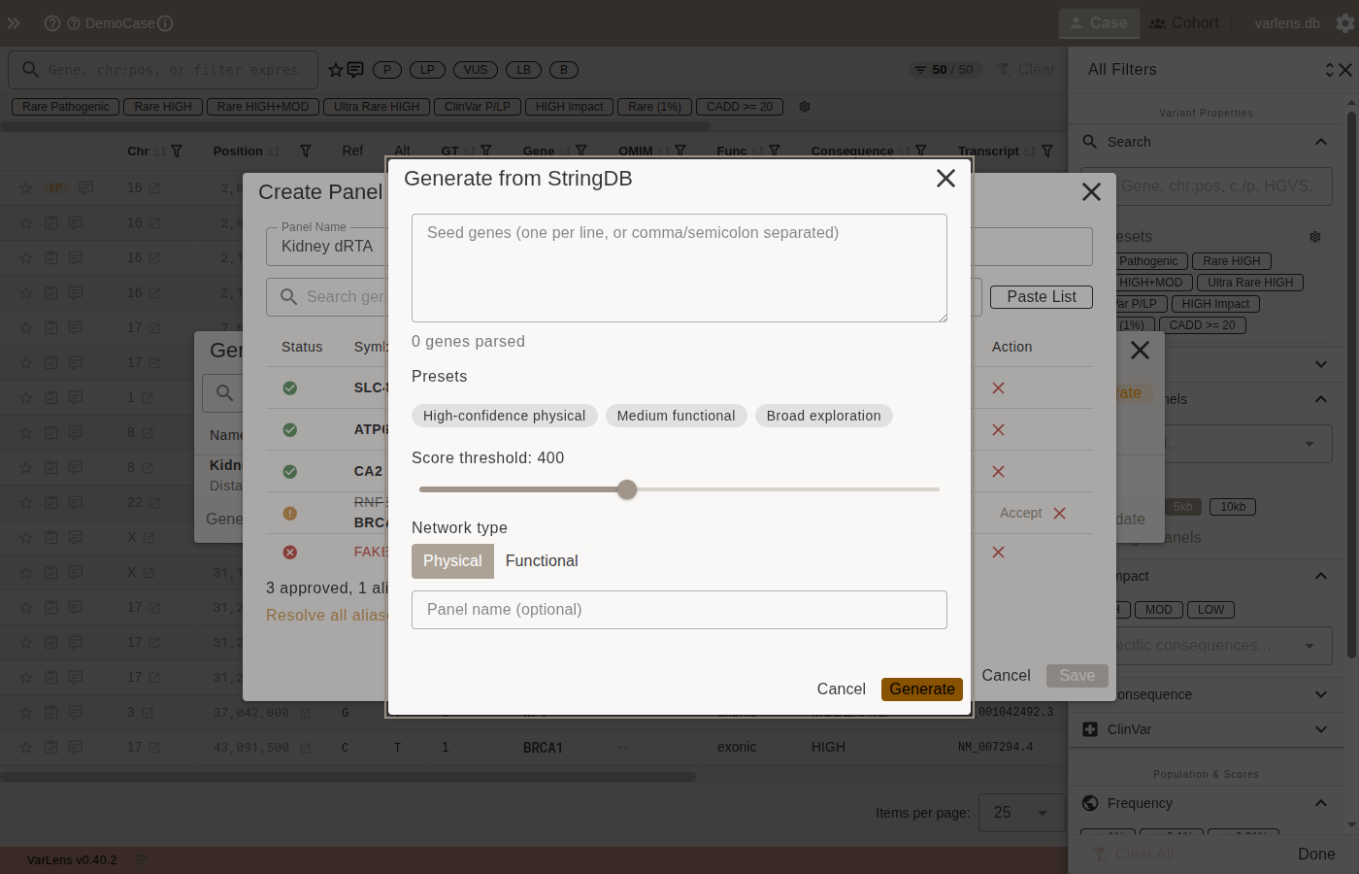Open the Items per page dropdown
The image size is (1359, 874).
[x=1022, y=813]
